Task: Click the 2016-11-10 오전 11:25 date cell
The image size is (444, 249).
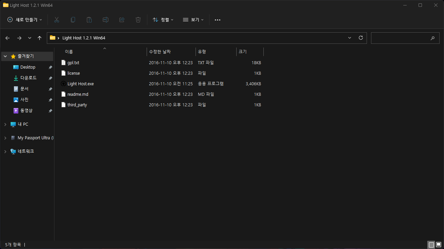Action: coord(171,84)
